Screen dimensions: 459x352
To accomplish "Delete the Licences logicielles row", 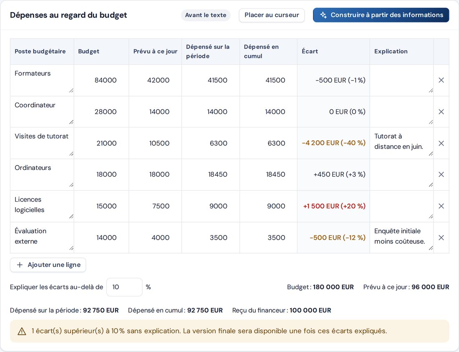I will pos(441,206).
